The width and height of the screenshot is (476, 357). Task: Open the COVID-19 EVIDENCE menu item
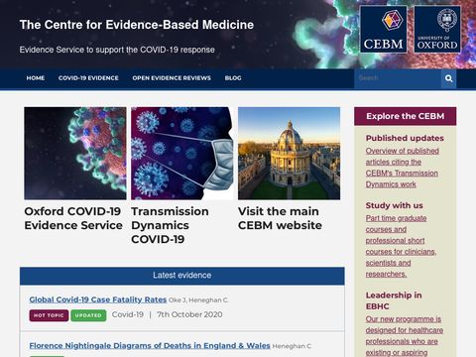(x=88, y=78)
